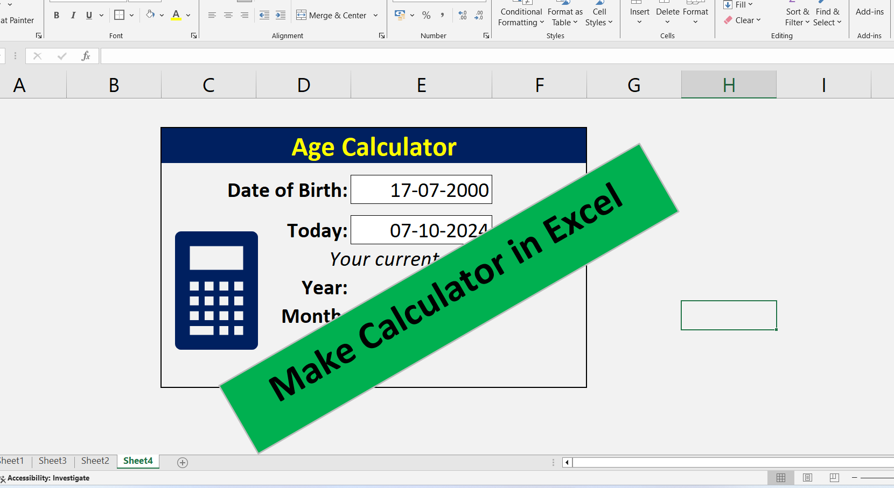Click the Add-ins button
This screenshot has width=894, height=488.
coord(870,12)
